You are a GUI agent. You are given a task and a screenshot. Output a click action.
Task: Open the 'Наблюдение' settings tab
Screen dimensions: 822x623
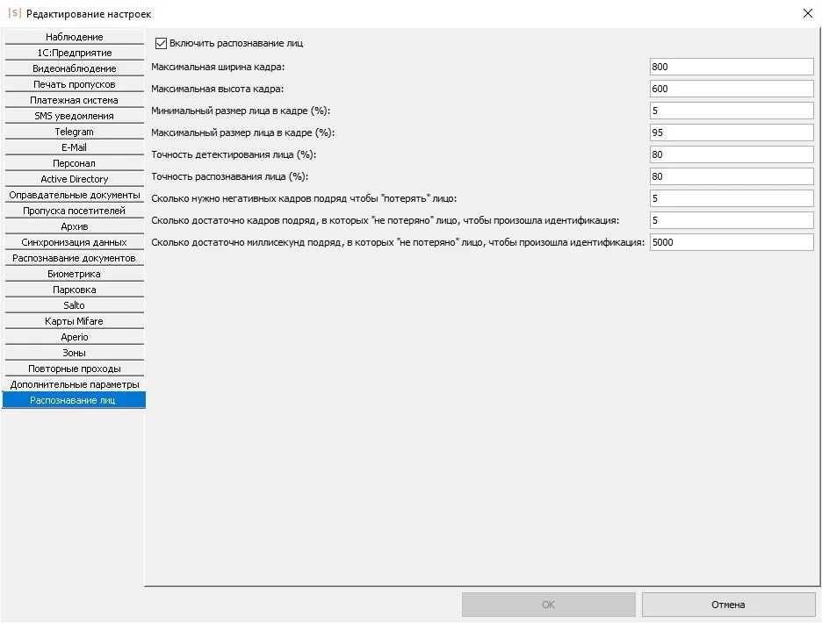(x=74, y=37)
